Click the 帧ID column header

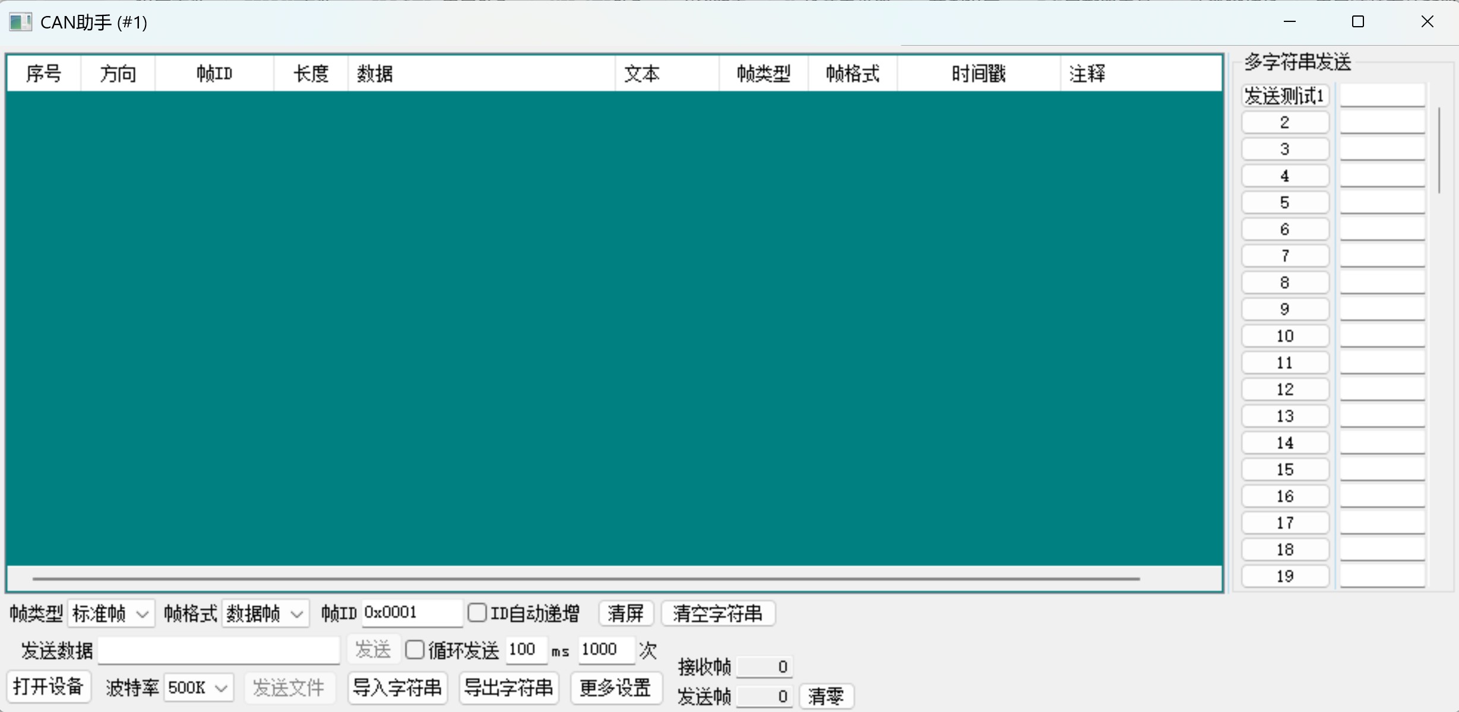(x=214, y=74)
